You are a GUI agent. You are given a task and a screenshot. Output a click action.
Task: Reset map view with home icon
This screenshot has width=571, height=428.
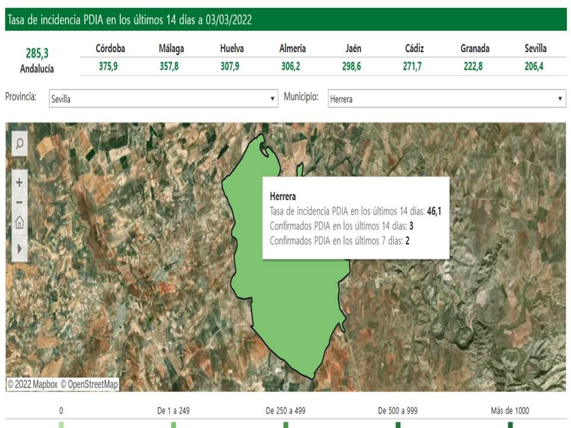tap(20, 223)
